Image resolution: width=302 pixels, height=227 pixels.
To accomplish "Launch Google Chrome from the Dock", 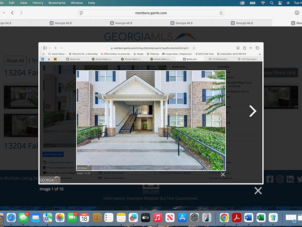I will pos(224,218).
